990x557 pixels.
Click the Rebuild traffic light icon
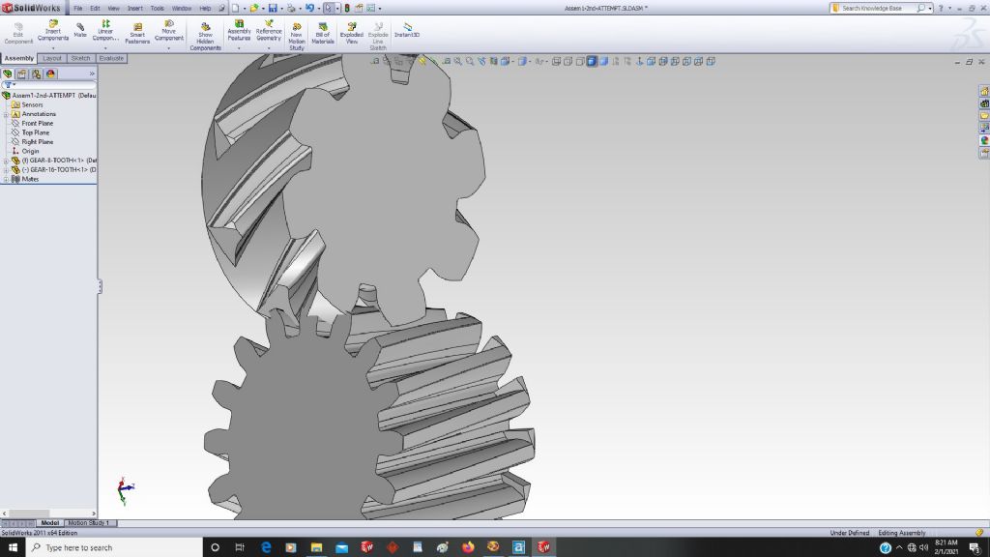tap(347, 8)
